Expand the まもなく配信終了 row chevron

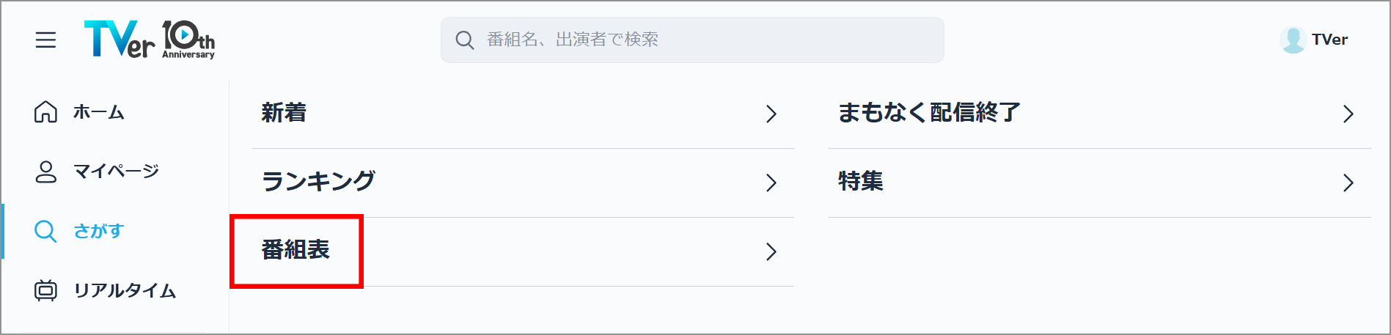pos(1348,114)
